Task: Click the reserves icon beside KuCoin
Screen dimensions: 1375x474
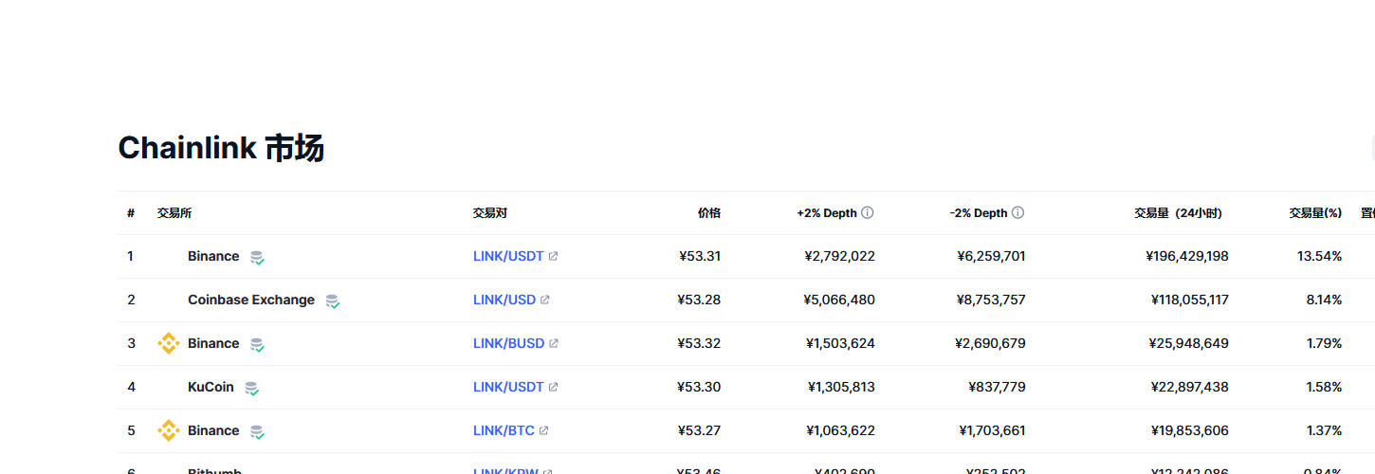Action: 251,388
